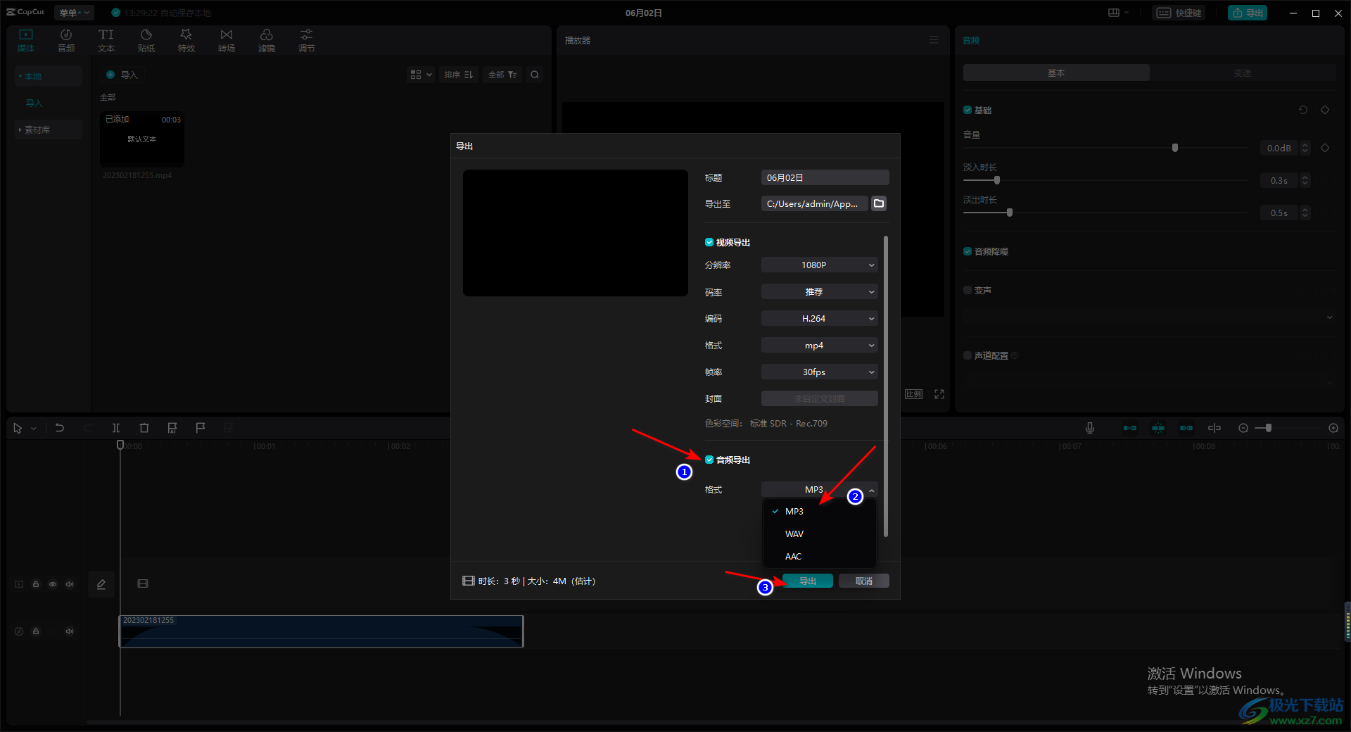
Task: Switch to the Speed tab in audio panel
Action: pos(1243,72)
